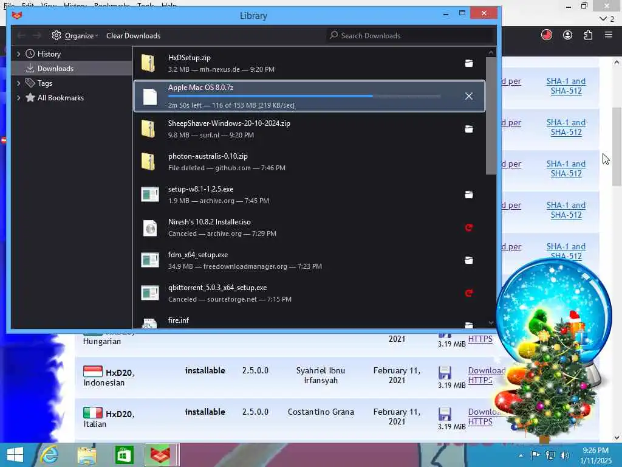Click the first SHA-1 and SHA-512 link
The height and width of the screenshot is (467, 622).
pyautogui.click(x=566, y=86)
